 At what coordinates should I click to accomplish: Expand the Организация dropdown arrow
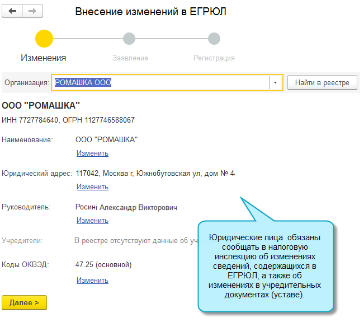(276, 82)
